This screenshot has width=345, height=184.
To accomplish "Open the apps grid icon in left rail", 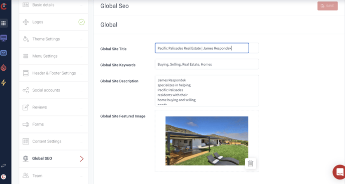I will coord(4,23).
